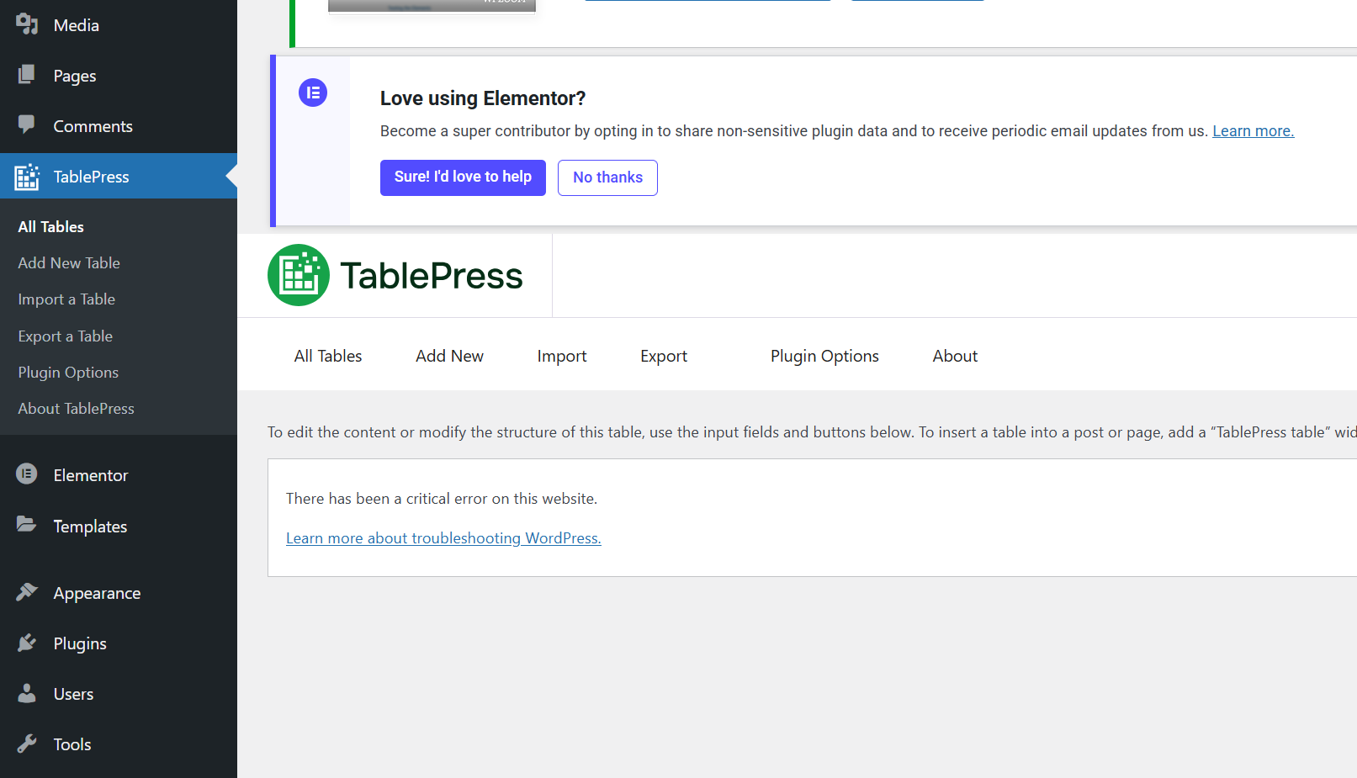The image size is (1357, 778).
Task: Select All Tables in the sidebar submenu
Action: click(51, 227)
